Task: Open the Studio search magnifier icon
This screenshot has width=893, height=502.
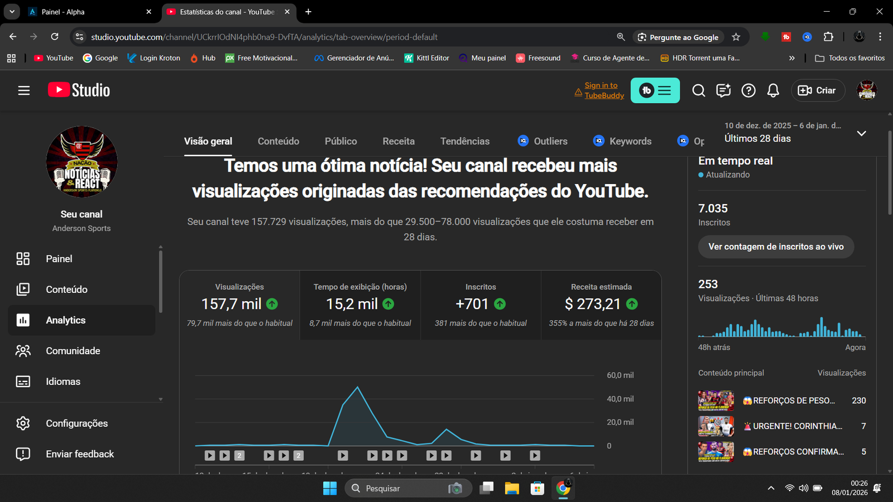Action: (x=698, y=90)
